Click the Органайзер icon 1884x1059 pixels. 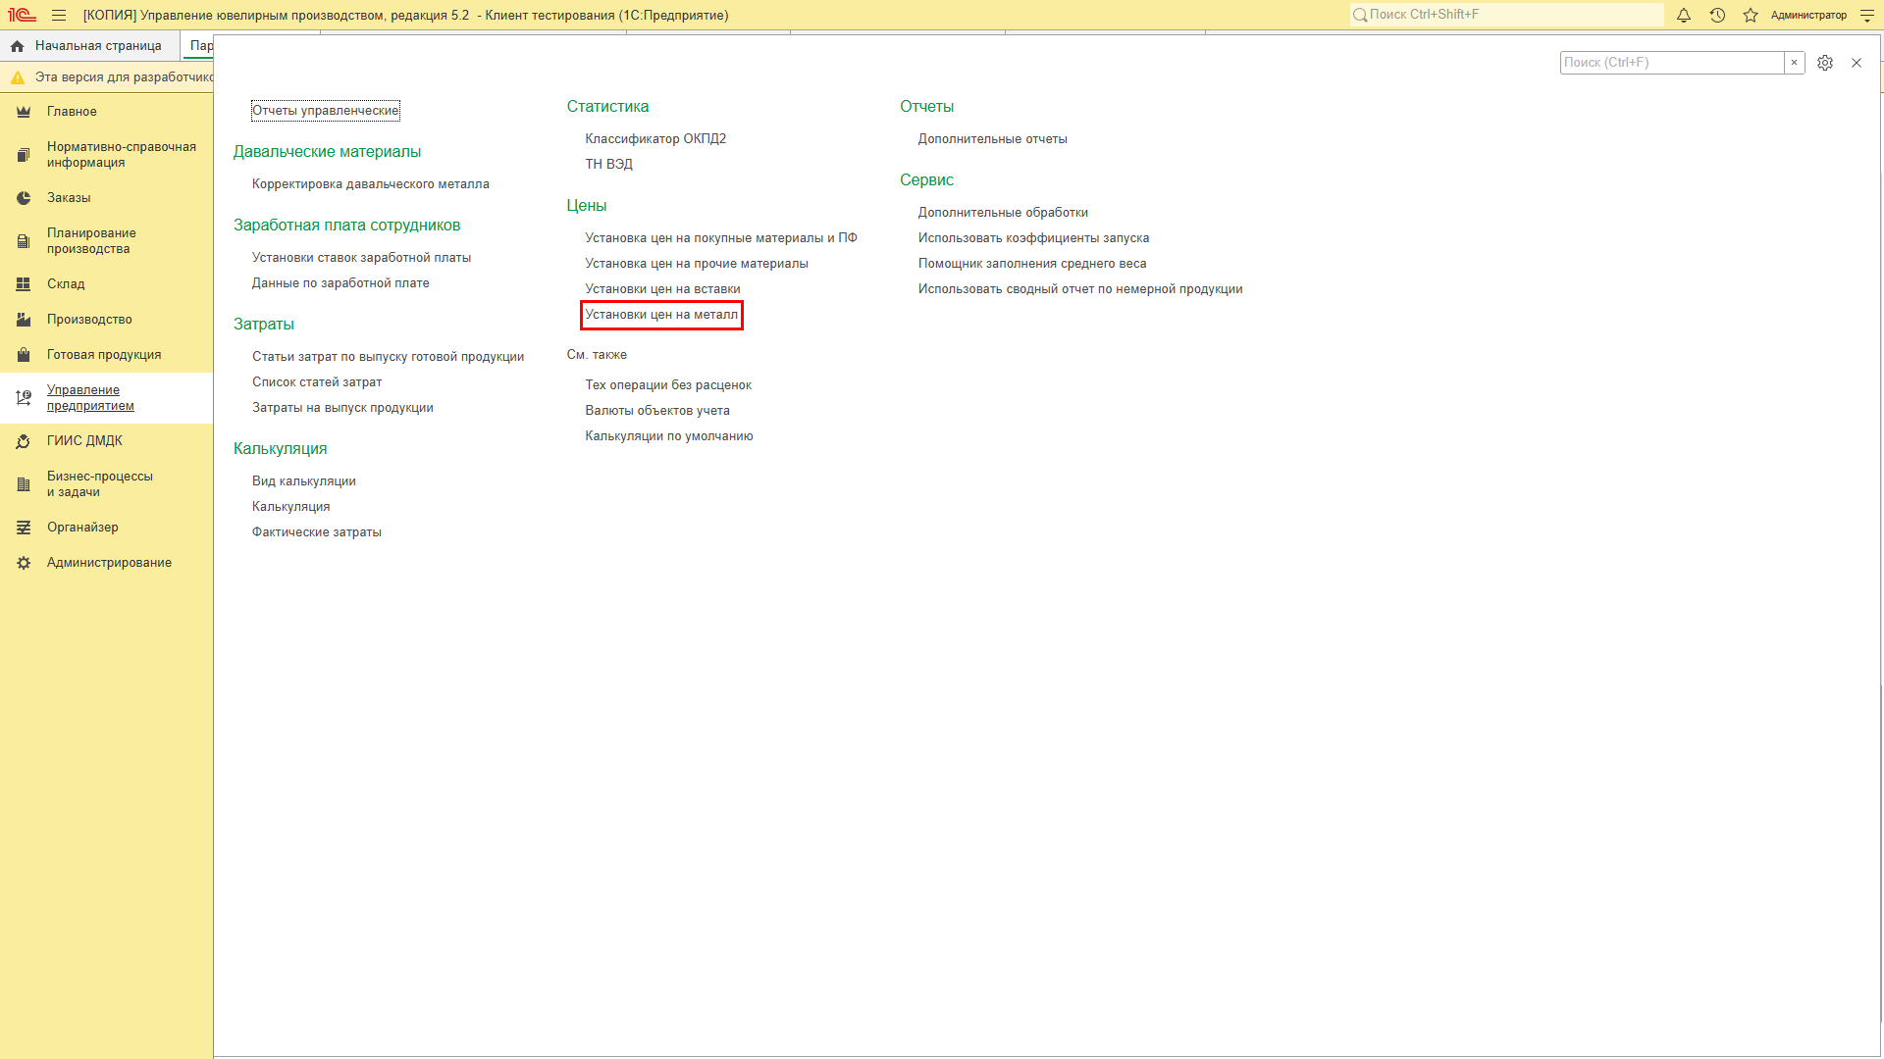click(24, 528)
